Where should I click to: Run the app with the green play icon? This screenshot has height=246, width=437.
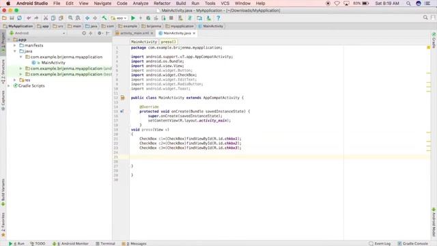(x=133, y=18)
